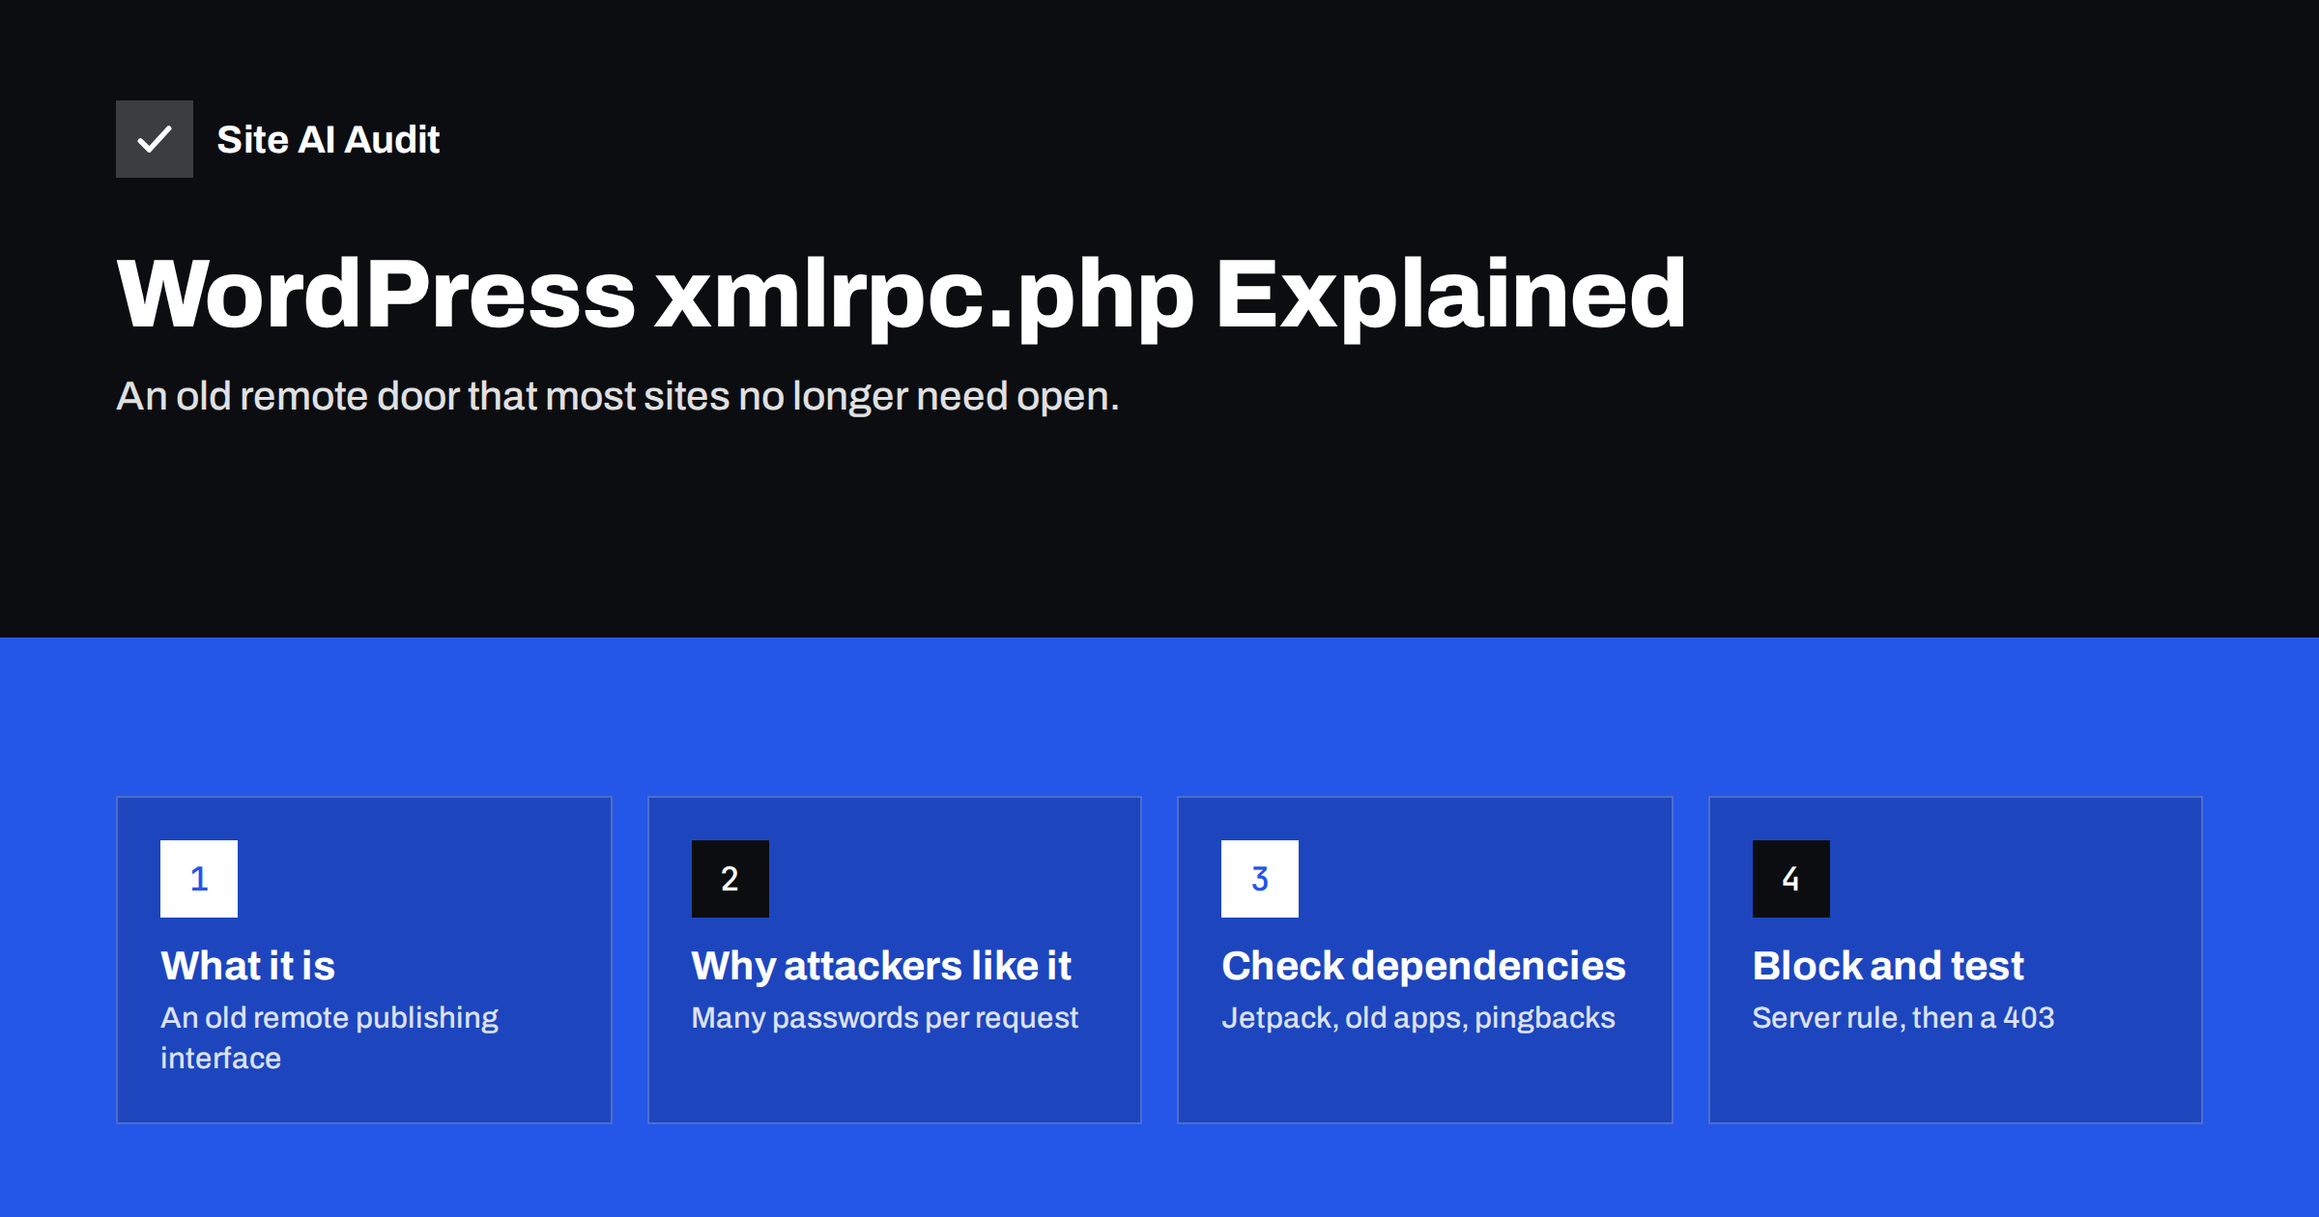Select the 'Block and test' heading
The image size is (2319, 1217).
pos(1888,966)
